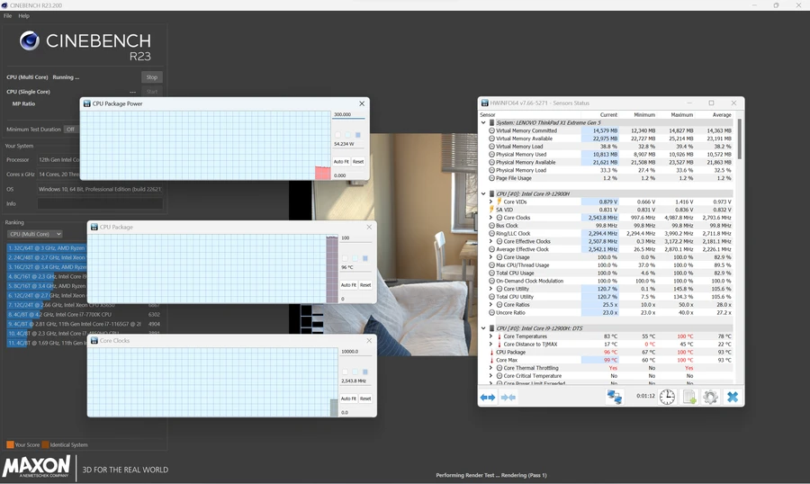Click Auto Fit in CPU Package Power graph
810x484 pixels.
click(x=341, y=162)
